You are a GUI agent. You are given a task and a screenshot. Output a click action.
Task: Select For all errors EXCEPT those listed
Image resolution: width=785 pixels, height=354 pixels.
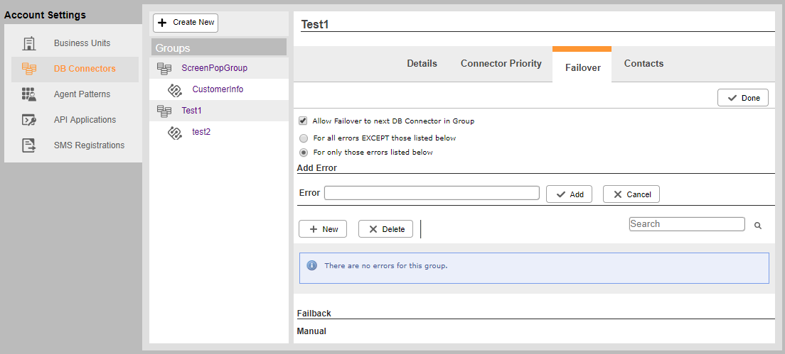click(304, 138)
